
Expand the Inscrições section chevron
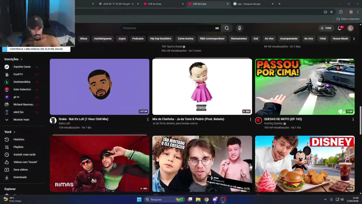tap(21, 59)
